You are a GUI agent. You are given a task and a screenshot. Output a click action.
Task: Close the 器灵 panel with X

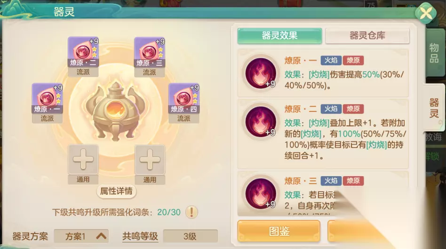click(x=426, y=13)
